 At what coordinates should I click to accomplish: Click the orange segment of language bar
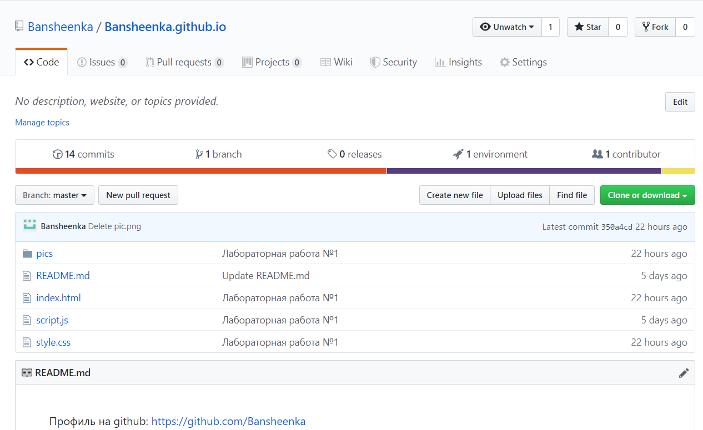[200, 171]
